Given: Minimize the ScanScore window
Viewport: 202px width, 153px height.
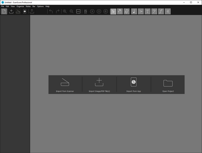Looking at the screenshot, I should point(184,2).
